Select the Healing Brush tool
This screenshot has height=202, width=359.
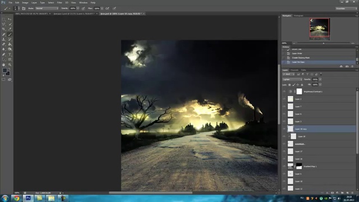pyautogui.click(x=4, y=34)
